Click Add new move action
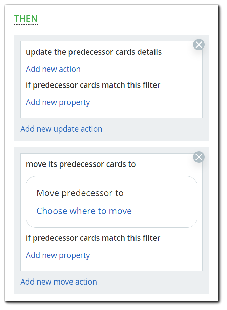This screenshot has width=227, height=310. 58,282
